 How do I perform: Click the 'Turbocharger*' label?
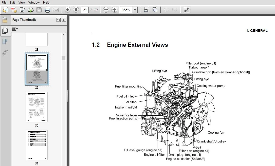[x=199, y=67]
